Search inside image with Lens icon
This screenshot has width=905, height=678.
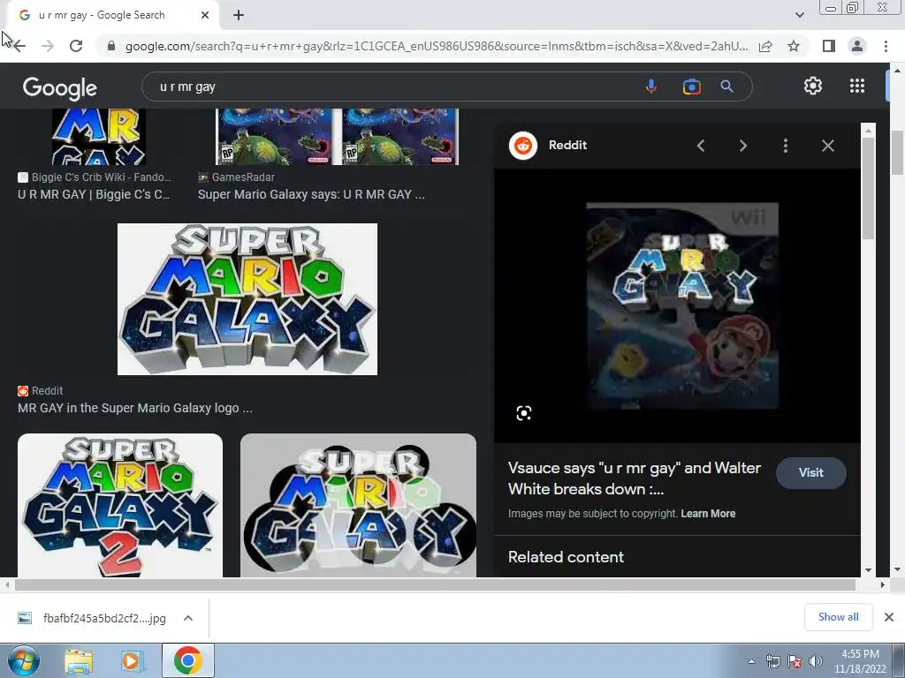click(523, 413)
